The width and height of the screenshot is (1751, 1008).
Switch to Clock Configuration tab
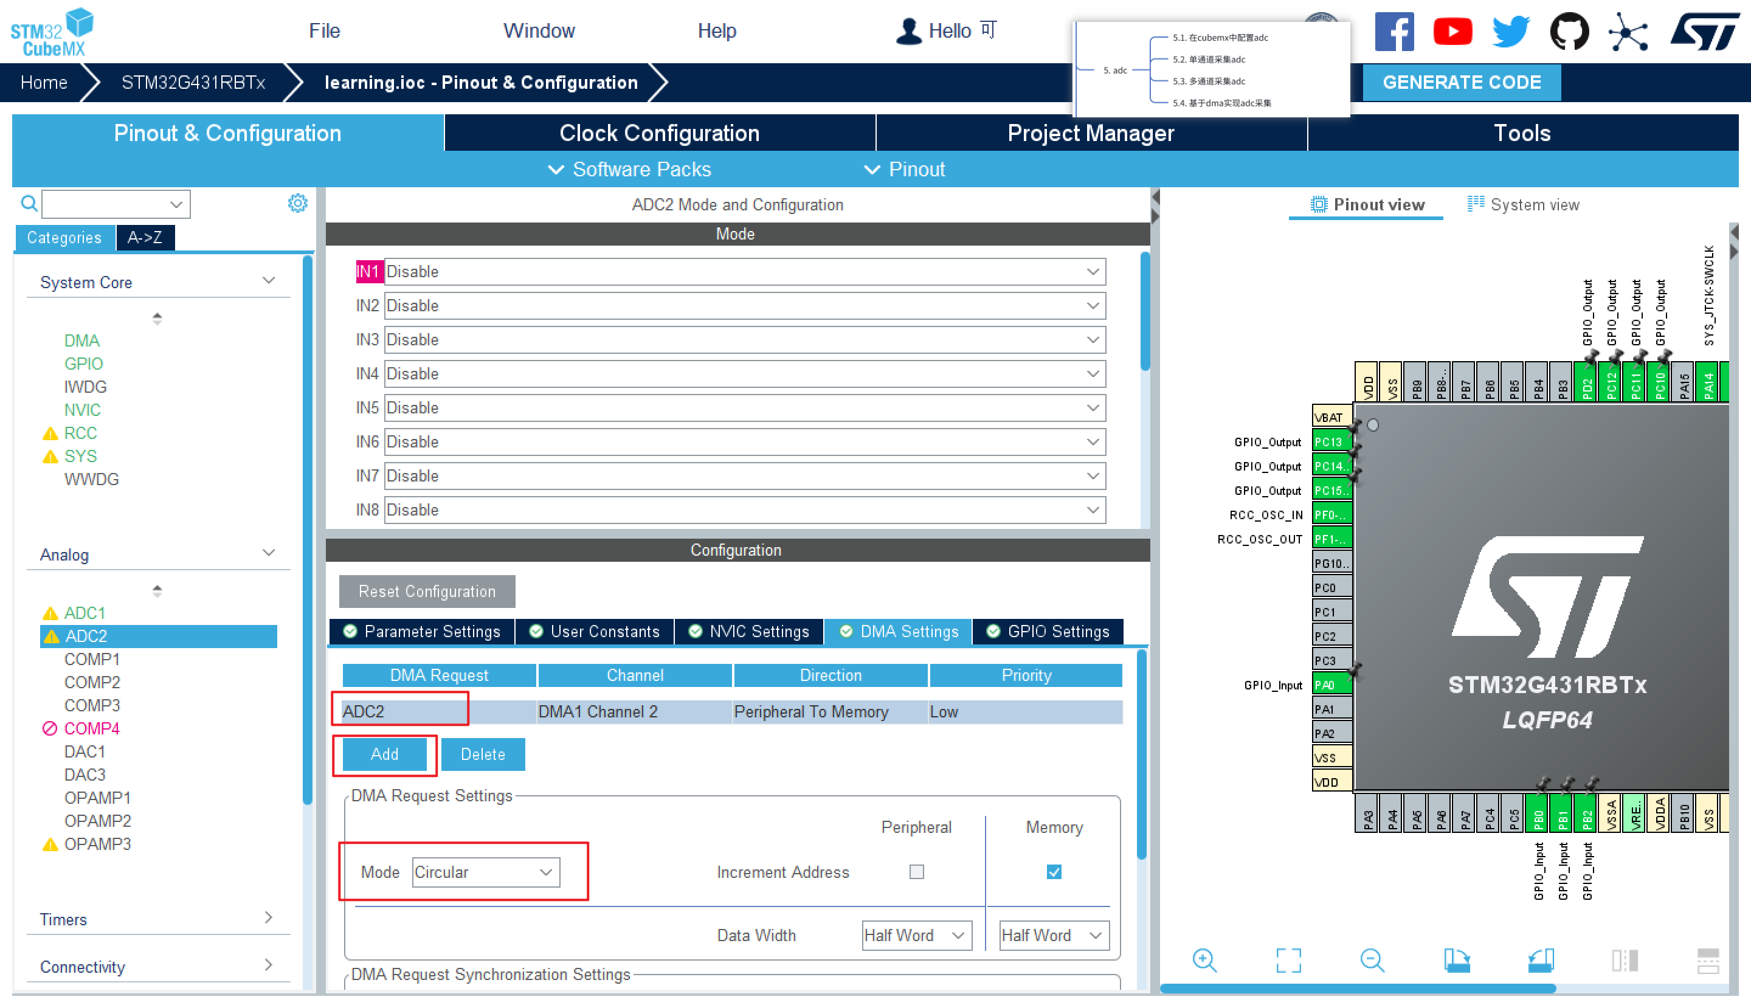pyautogui.click(x=659, y=133)
